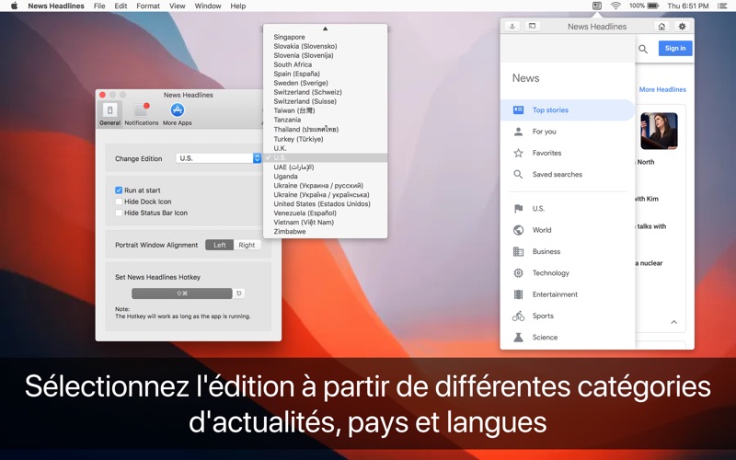Go home in News Headlines popover

point(661,27)
